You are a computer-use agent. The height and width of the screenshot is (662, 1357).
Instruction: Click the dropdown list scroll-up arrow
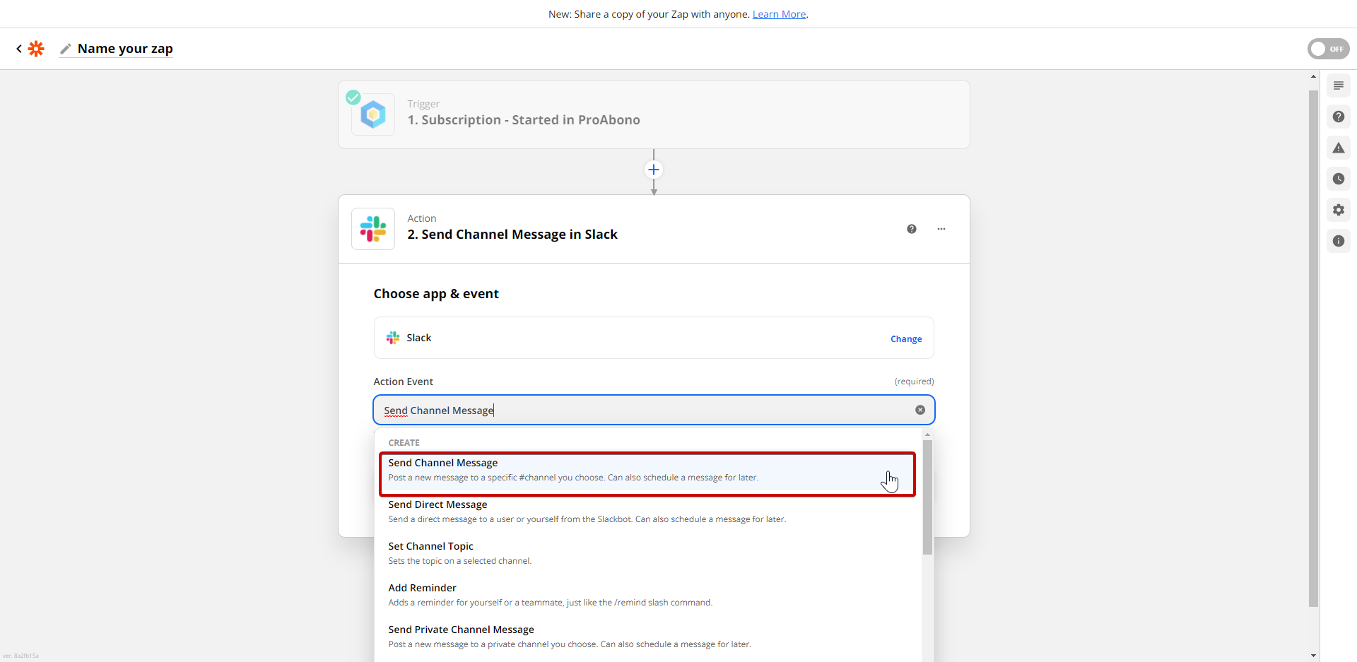coord(927,435)
